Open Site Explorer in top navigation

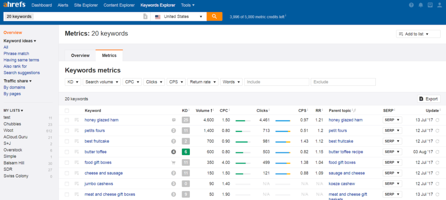(86, 5)
